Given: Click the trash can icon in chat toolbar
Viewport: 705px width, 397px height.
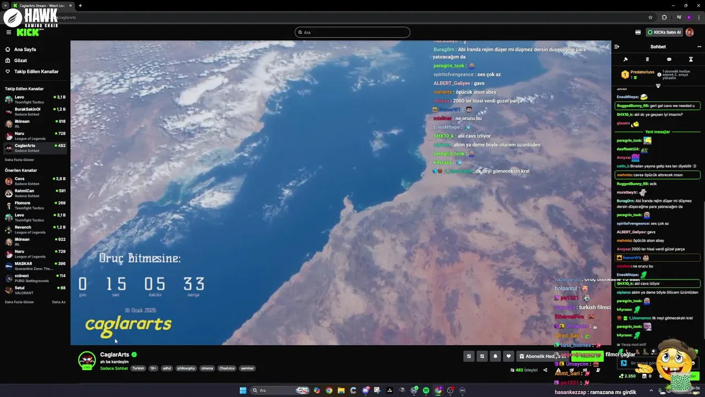Looking at the screenshot, I should pyautogui.click(x=647, y=60).
